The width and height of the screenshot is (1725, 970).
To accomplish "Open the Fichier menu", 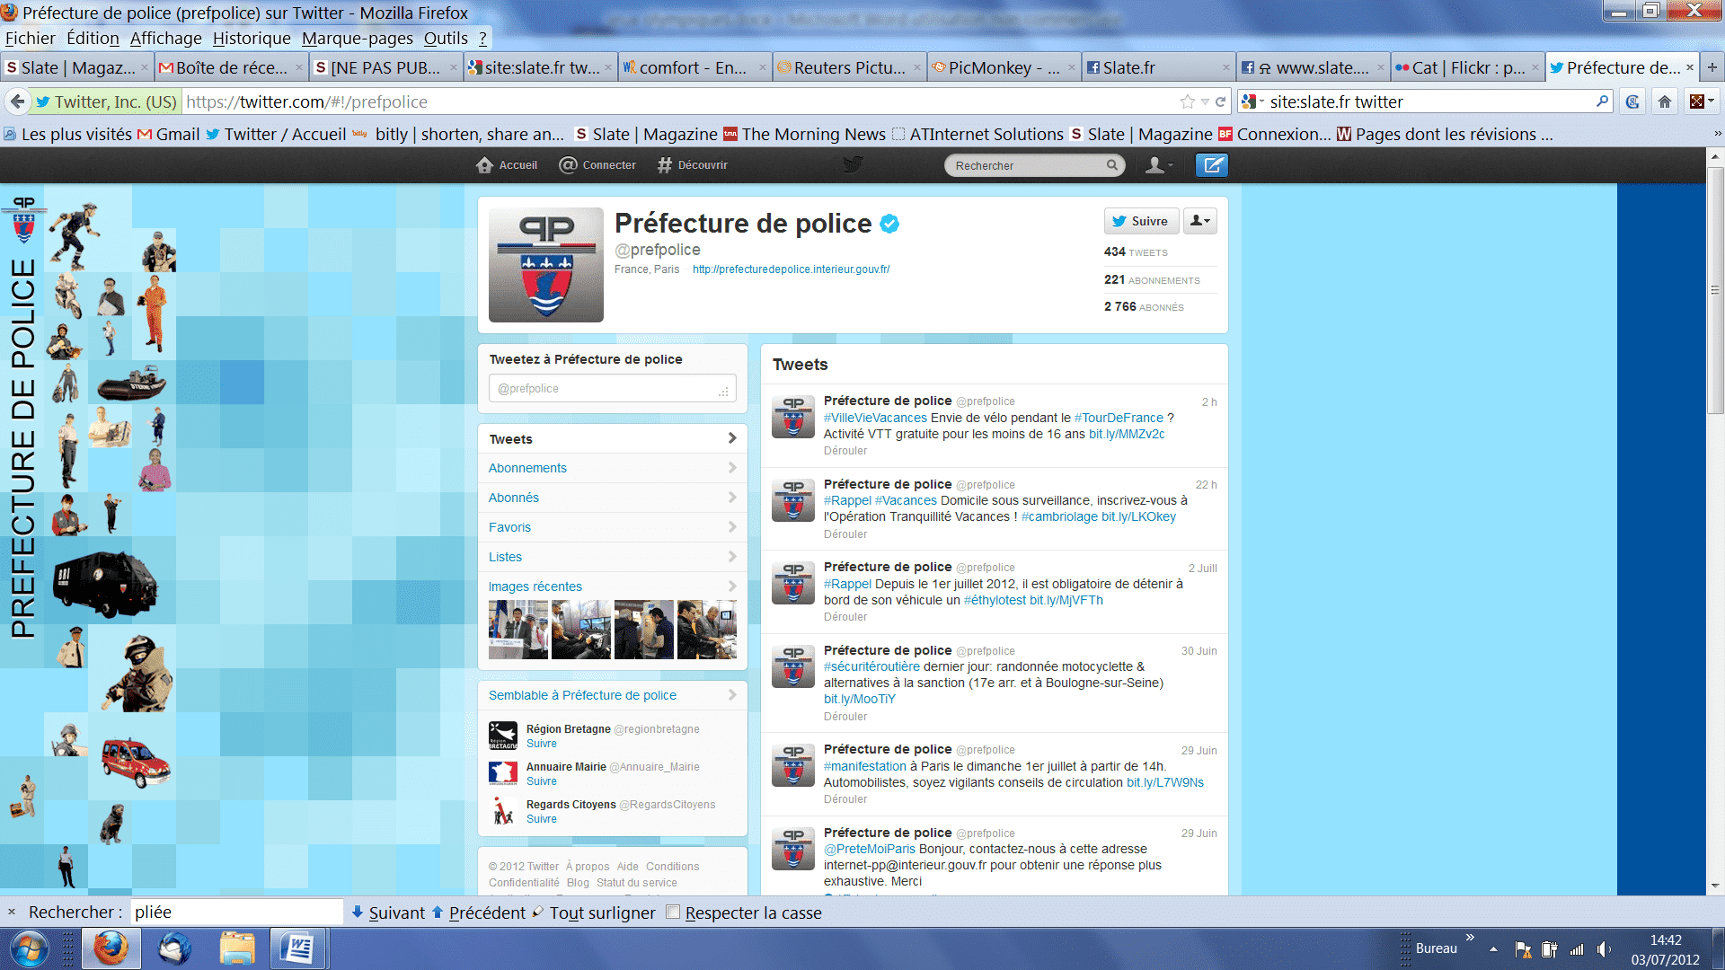I will tap(31, 38).
